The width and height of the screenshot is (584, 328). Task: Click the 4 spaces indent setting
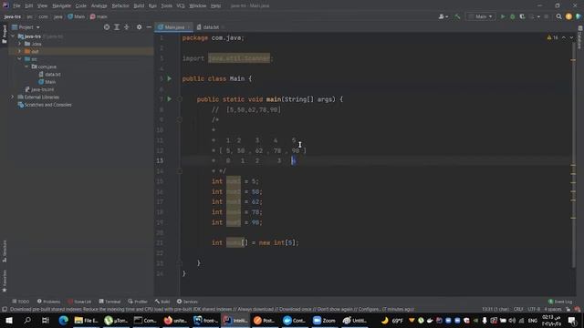(553, 310)
